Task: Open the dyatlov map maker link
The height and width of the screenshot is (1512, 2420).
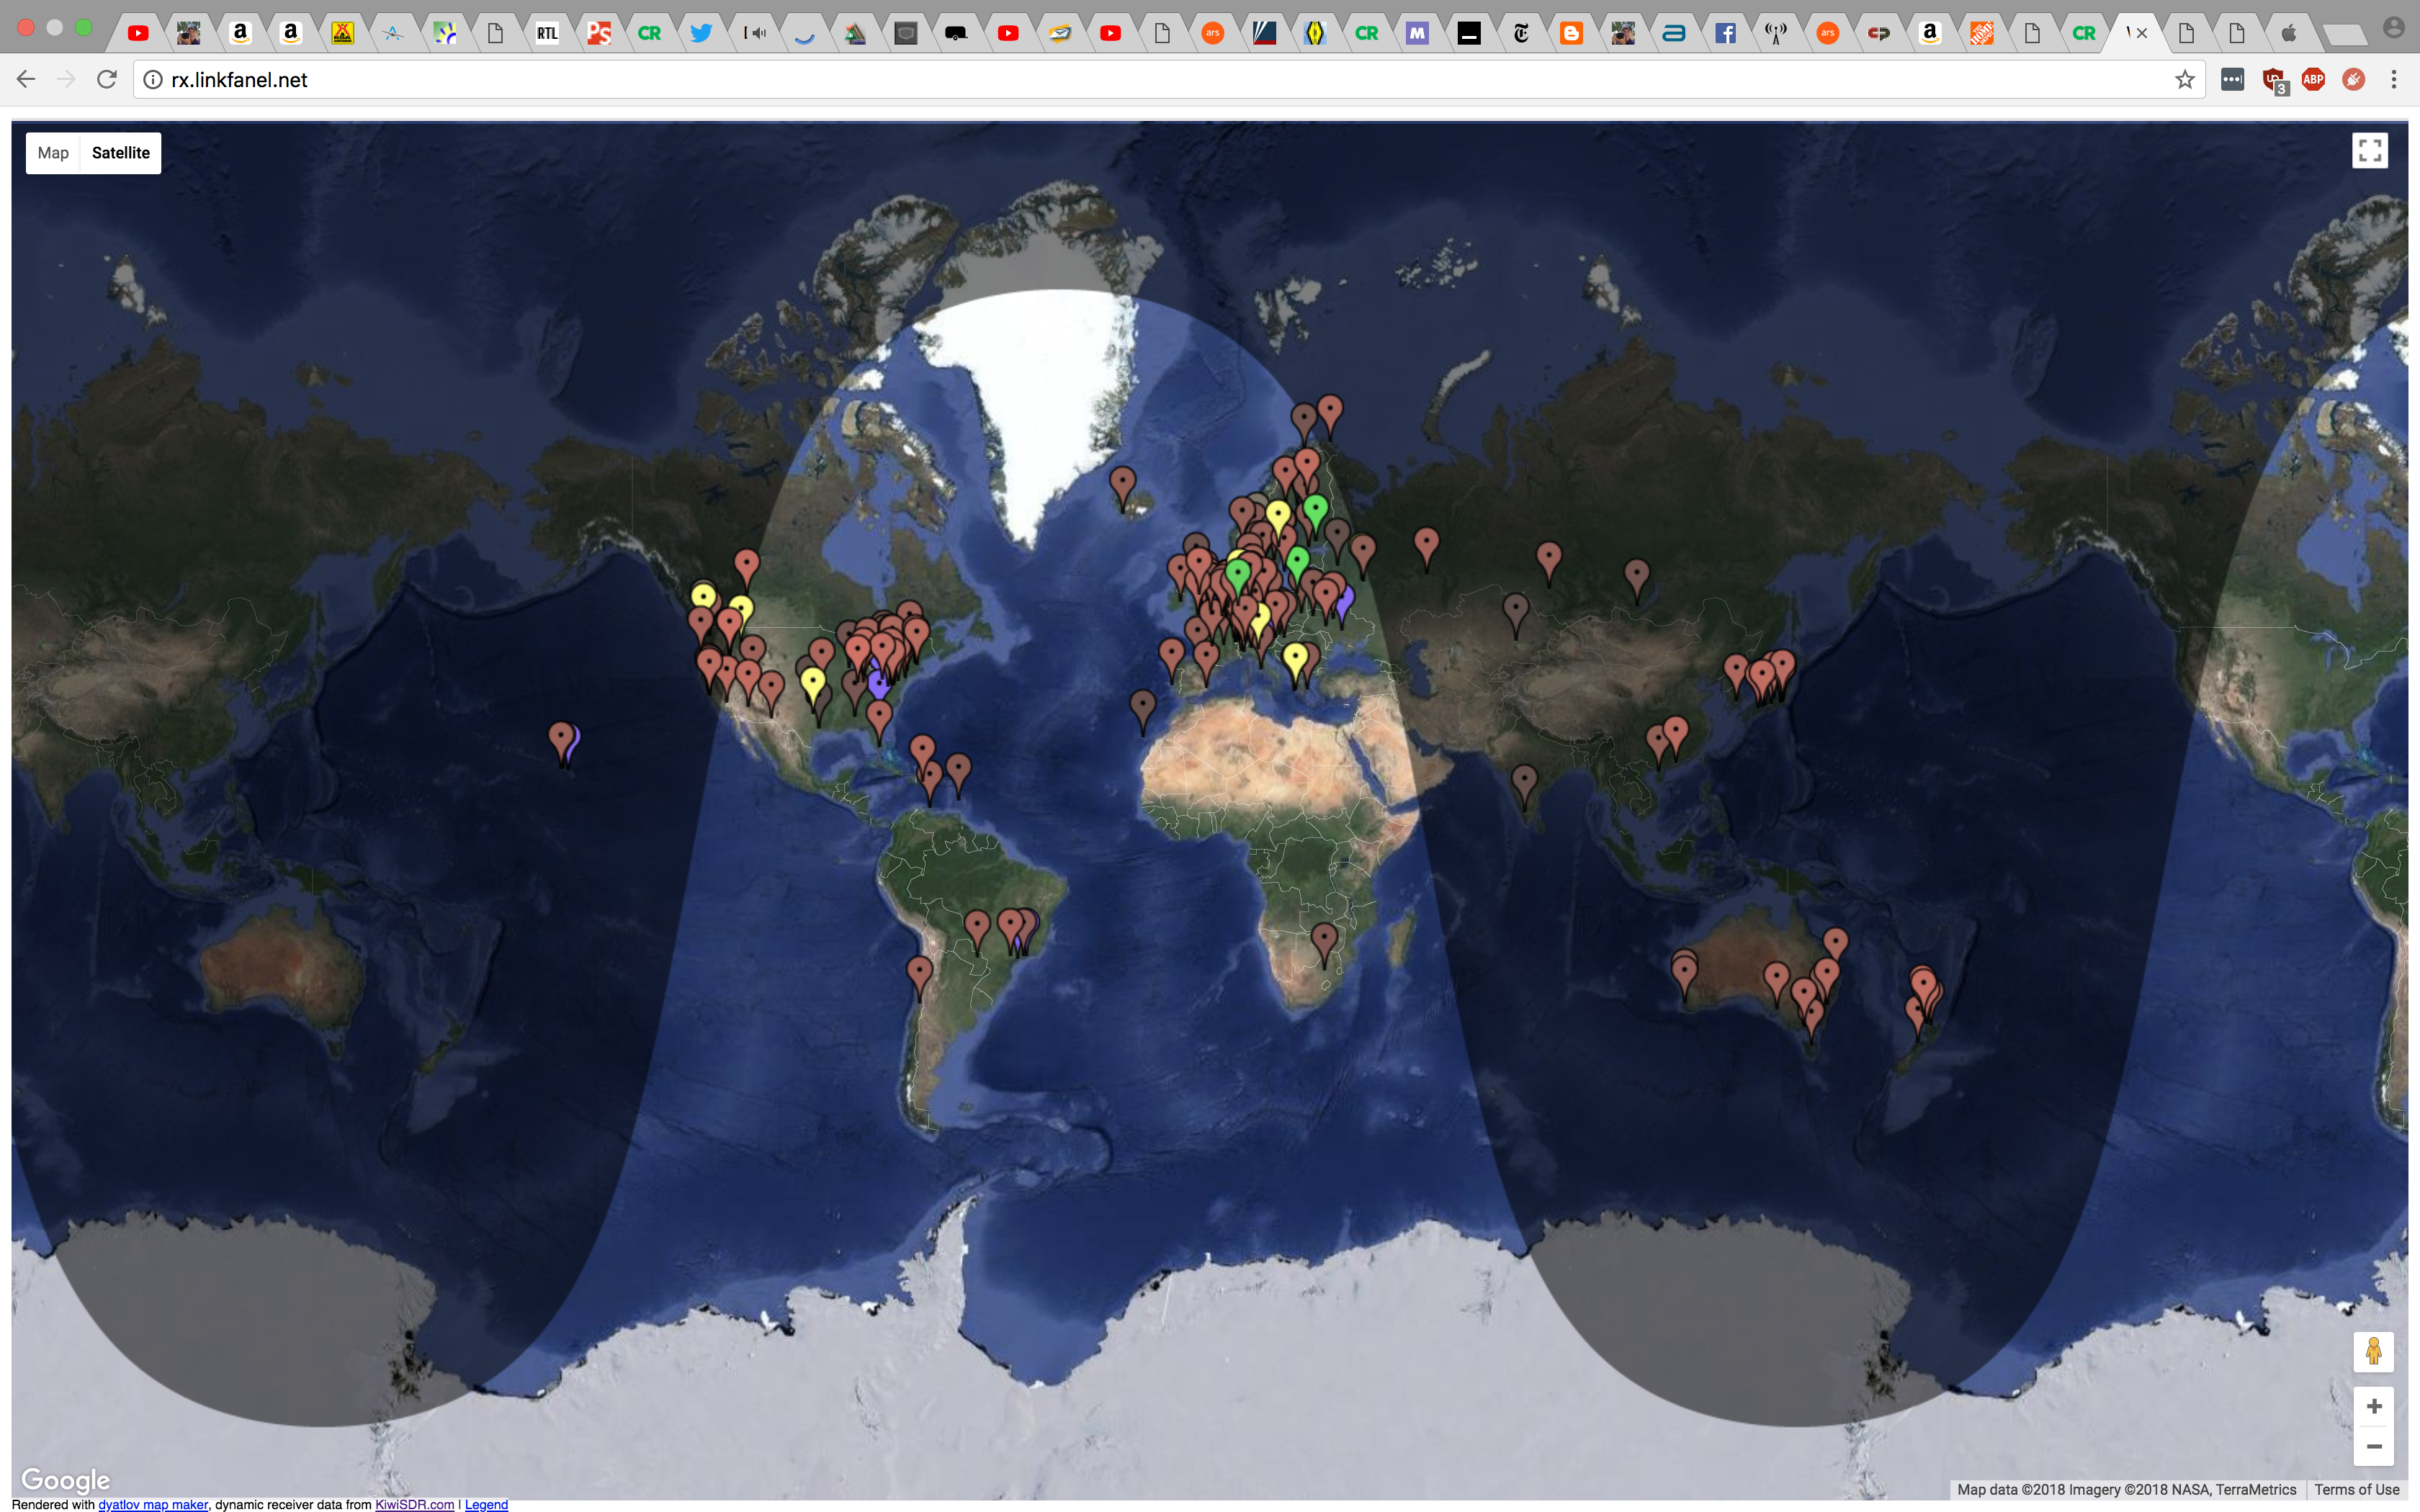Action: [x=153, y=1504]
